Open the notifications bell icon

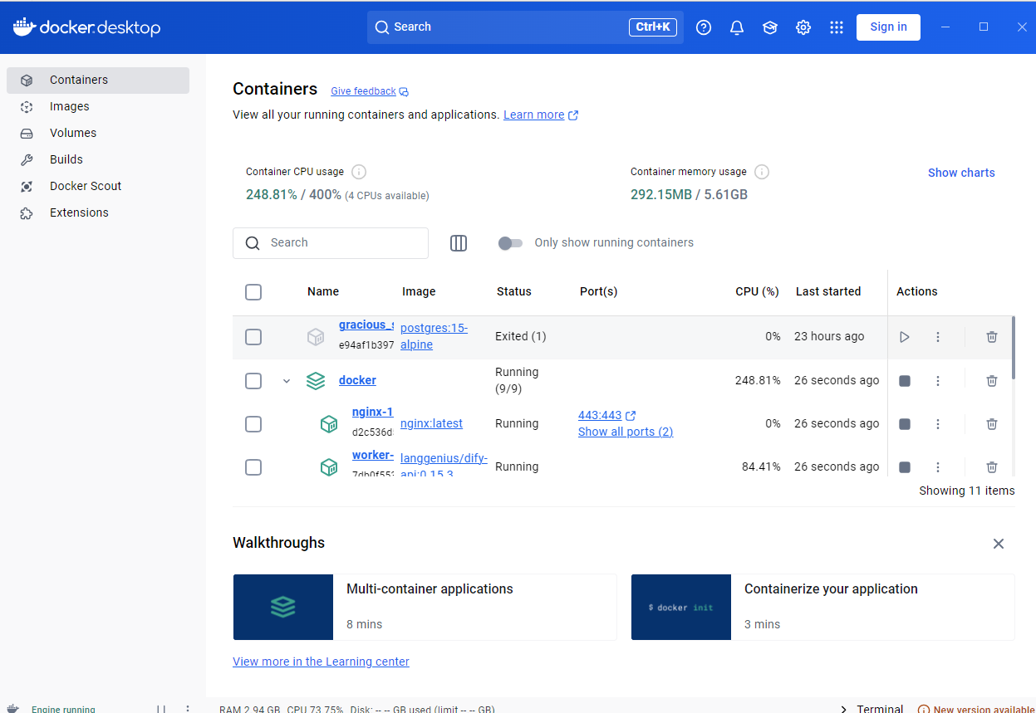(737, 27)
